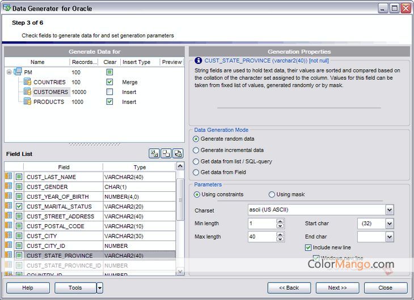Click the check-all-fields icon in Field List
Image resolution: width=414 pixels, height=300 pixels.
pos(154,153)
